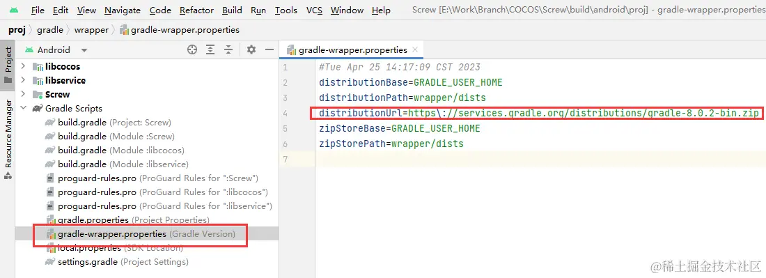Click the distributionUrl line with gradle-8.0.2-bin.zip
The width and height of the screenshot is (766, 278).
pos(539,114)
